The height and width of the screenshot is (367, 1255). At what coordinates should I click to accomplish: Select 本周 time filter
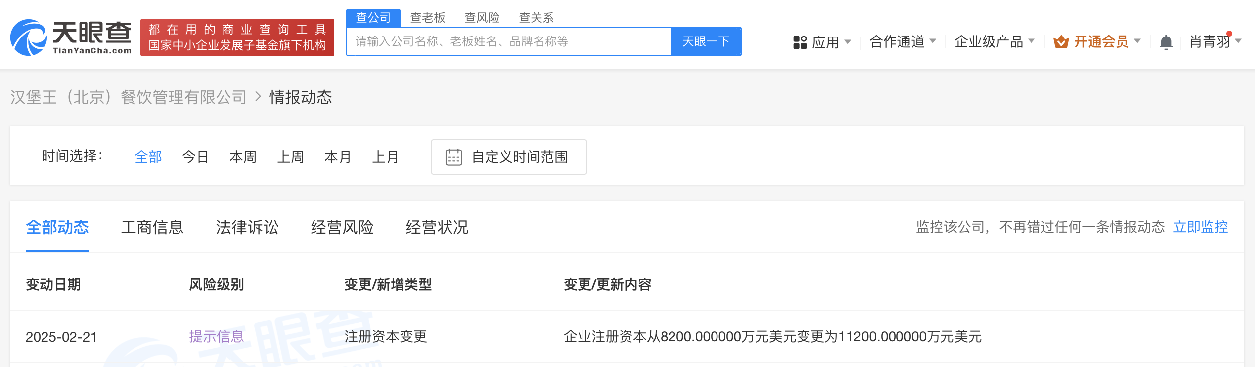[243, 157]
